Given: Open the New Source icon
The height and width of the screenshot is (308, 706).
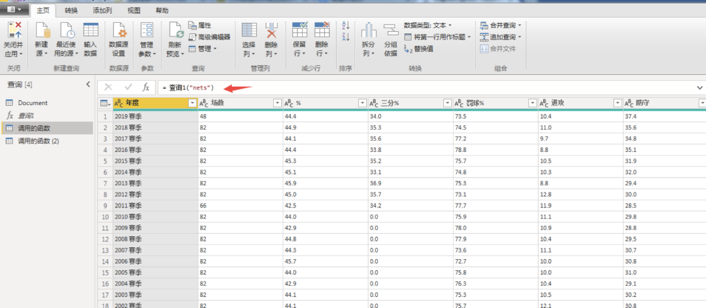Looking at the screenshot, I should pyautogui.click(x=42, y=31).
